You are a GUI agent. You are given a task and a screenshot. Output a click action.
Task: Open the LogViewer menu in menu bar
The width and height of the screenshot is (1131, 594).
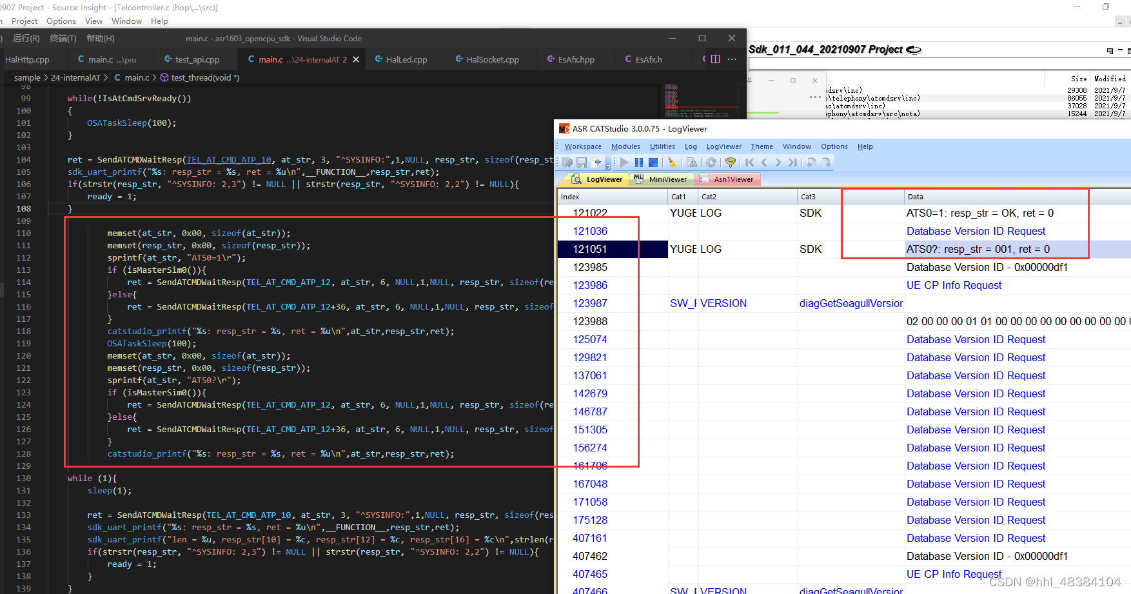723,146
